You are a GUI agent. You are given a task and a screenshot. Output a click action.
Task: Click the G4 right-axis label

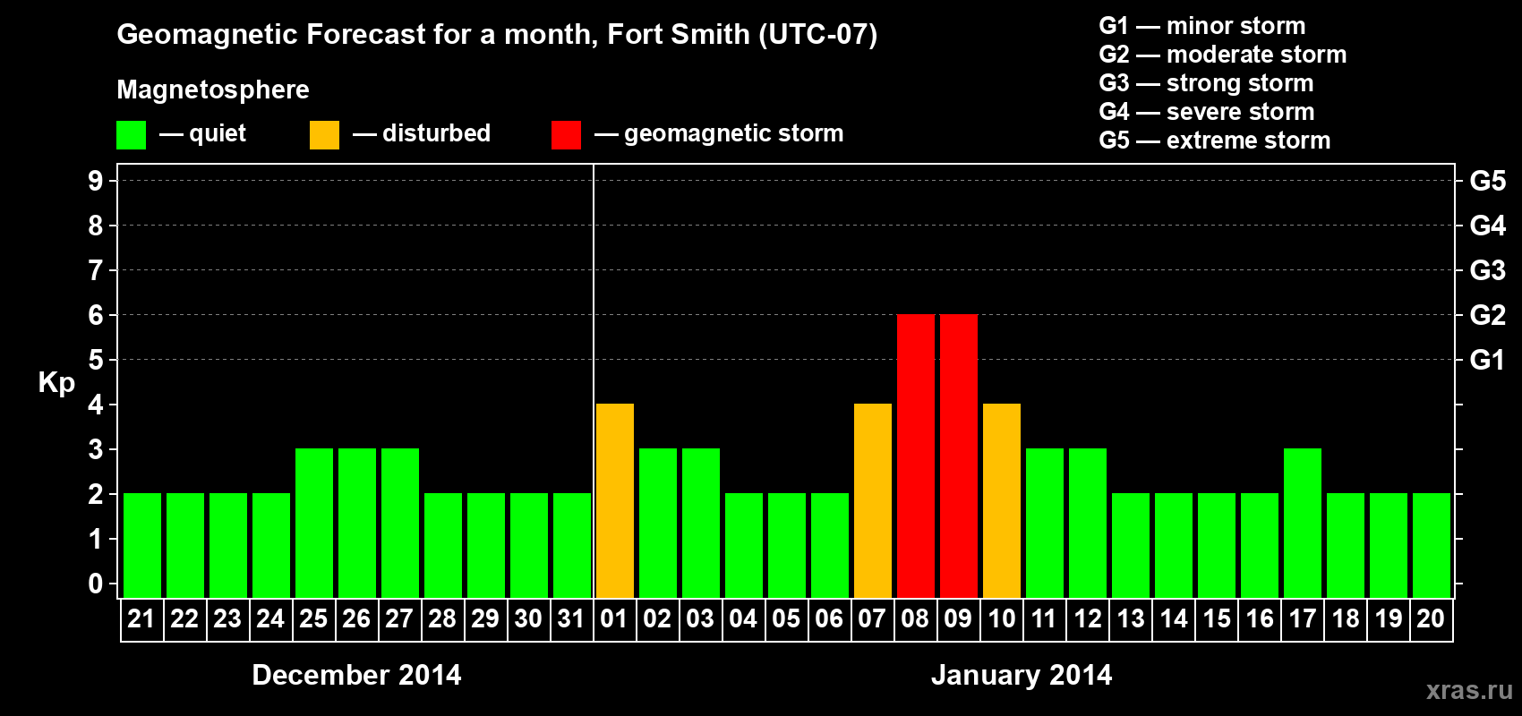pyautogui.click(x=1487, y=226)
